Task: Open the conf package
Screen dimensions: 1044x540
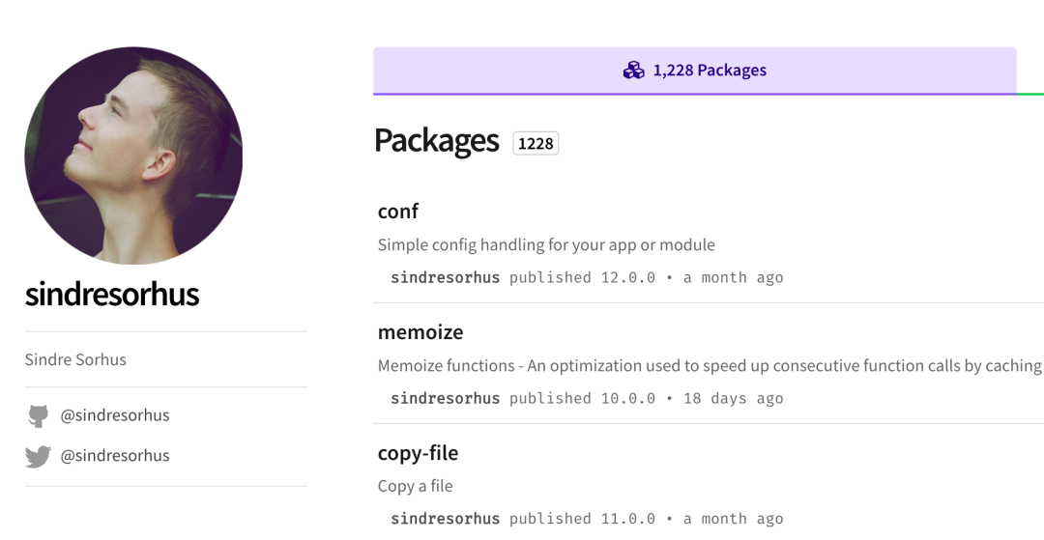Action: 398,211
